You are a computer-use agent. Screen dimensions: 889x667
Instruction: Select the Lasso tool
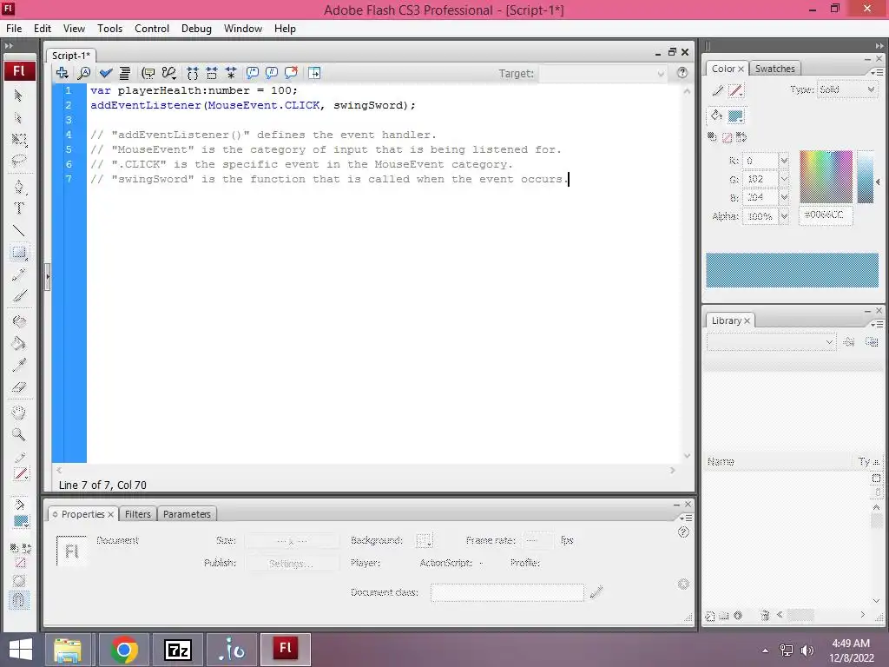pyautogui.click(x=19, y=161)
